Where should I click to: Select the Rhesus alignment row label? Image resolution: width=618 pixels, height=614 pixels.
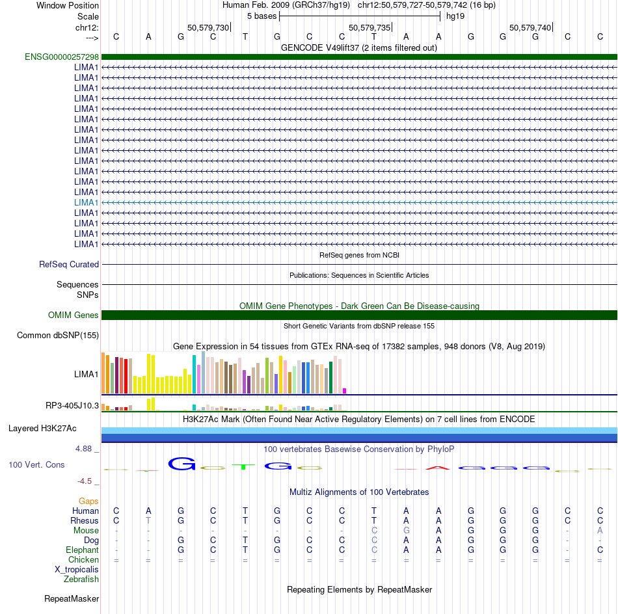click(x=85, y=521)
